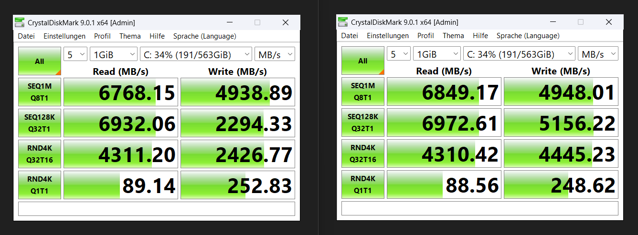Open Thema menu in right window
The height and width of the screenshot is (235, 638).
pyautogui.click(x=453, y=36)
